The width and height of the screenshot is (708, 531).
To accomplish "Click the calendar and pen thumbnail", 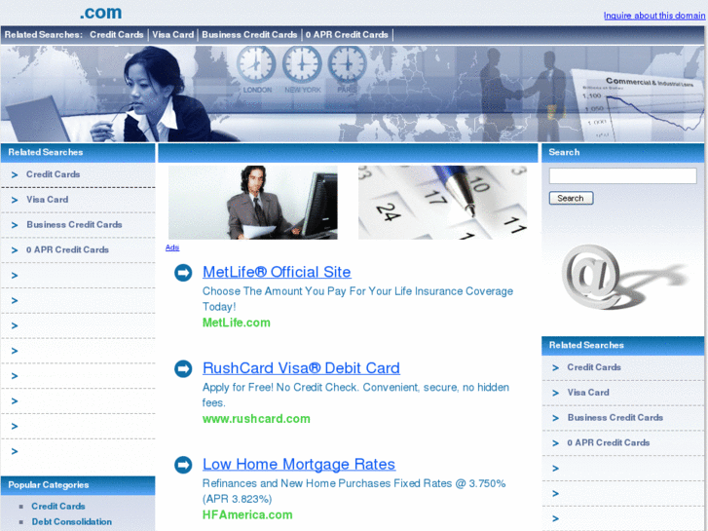I will point(442,203).
